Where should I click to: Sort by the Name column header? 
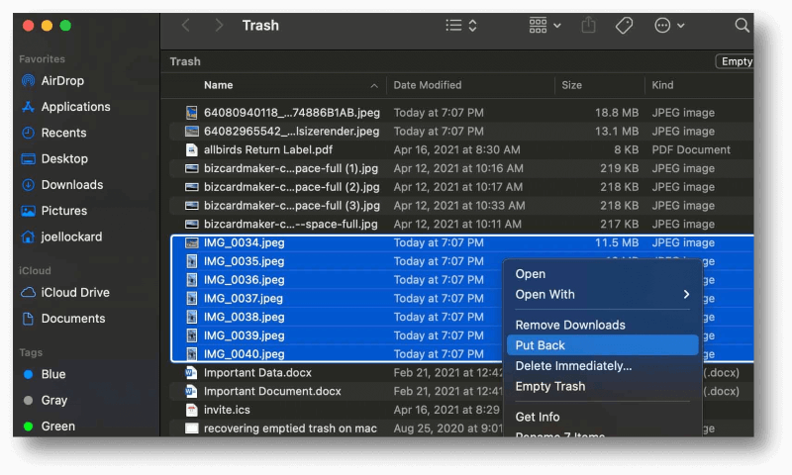coord(218,85)
